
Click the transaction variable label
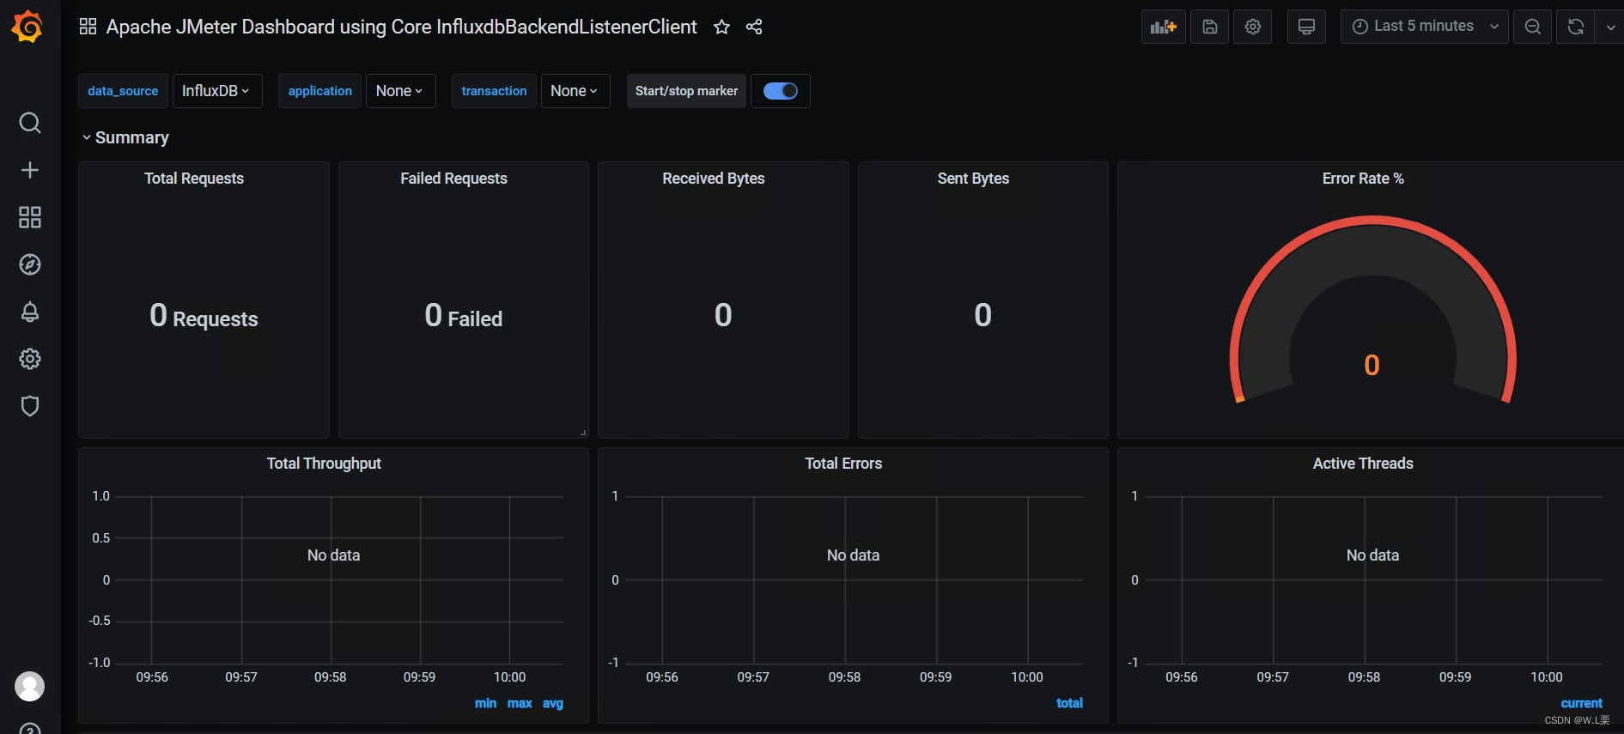(494, 91)
